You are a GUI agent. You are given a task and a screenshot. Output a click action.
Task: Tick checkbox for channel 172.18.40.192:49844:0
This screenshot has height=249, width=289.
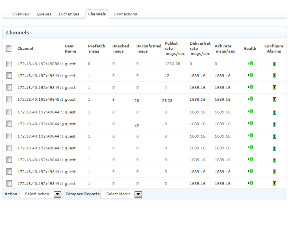(x=9, y=124)
